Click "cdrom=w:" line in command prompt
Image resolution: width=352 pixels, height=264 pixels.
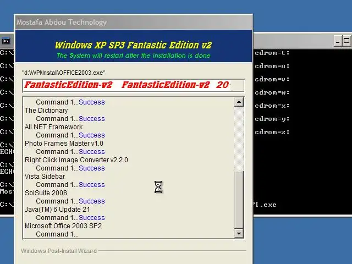pyautogui.click(x=272, y=92)
